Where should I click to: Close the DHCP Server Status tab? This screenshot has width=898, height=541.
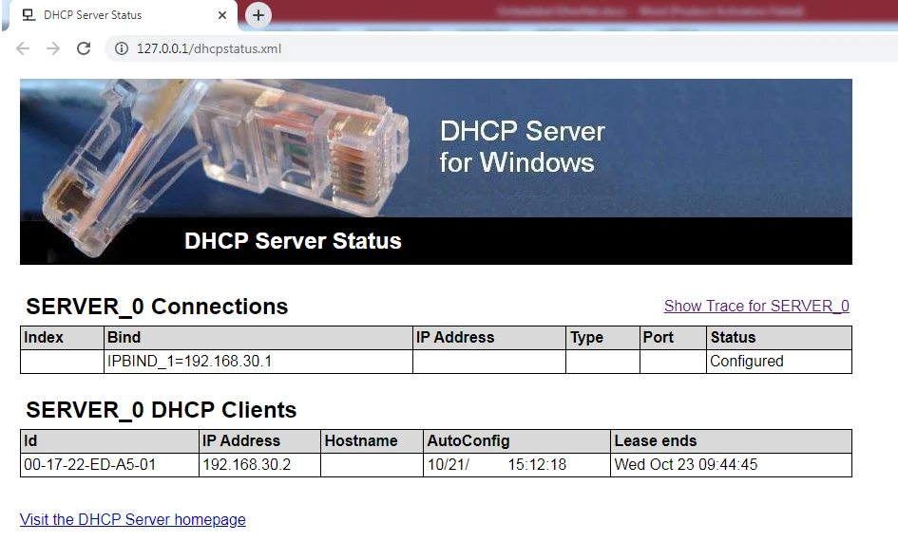(223, 15)
